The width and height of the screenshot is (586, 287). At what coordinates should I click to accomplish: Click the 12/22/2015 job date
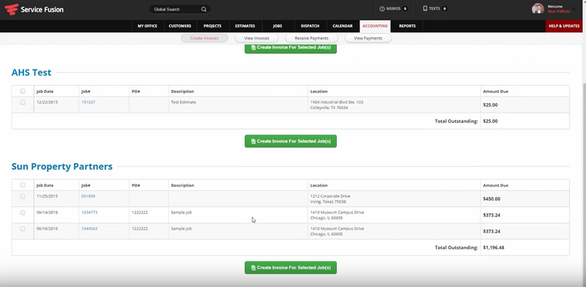[x=47, y=102]
